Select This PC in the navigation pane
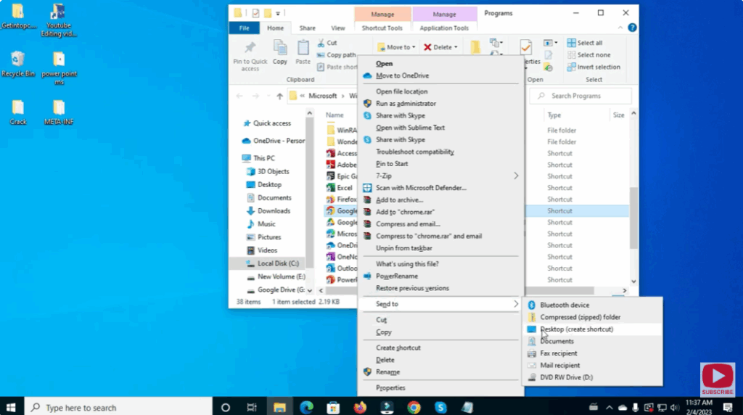 pyautogui.click(x=258, y=158)
